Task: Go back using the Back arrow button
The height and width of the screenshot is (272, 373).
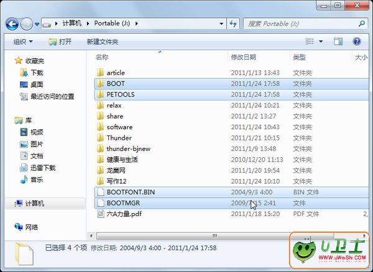Action: coord(12,24)
